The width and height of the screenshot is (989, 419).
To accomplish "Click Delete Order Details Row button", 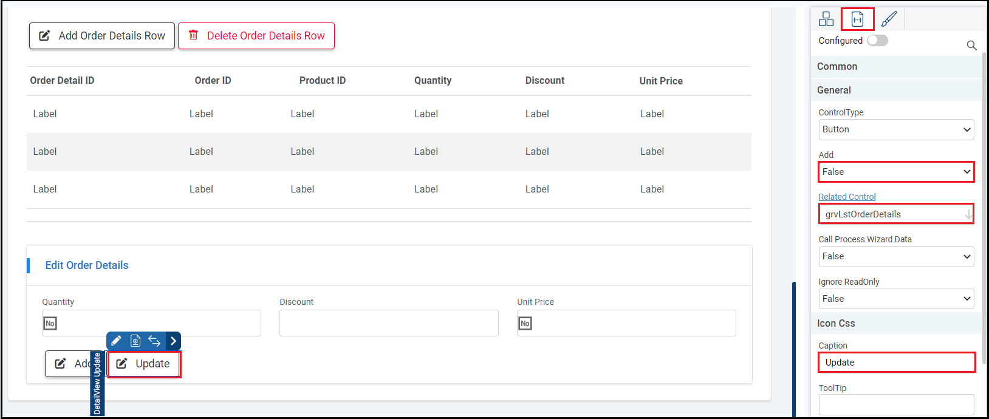I will [x=256, y=36].
